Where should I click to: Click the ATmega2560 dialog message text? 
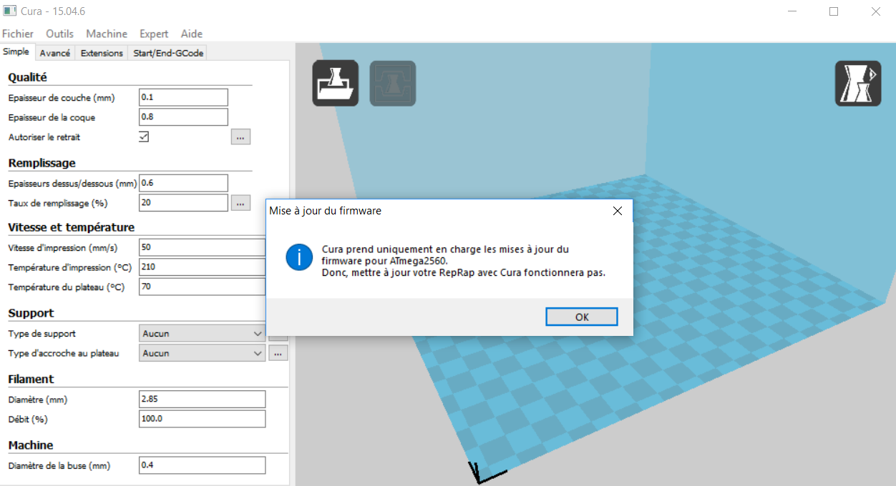pyautogui.click(x=463, y=260)
